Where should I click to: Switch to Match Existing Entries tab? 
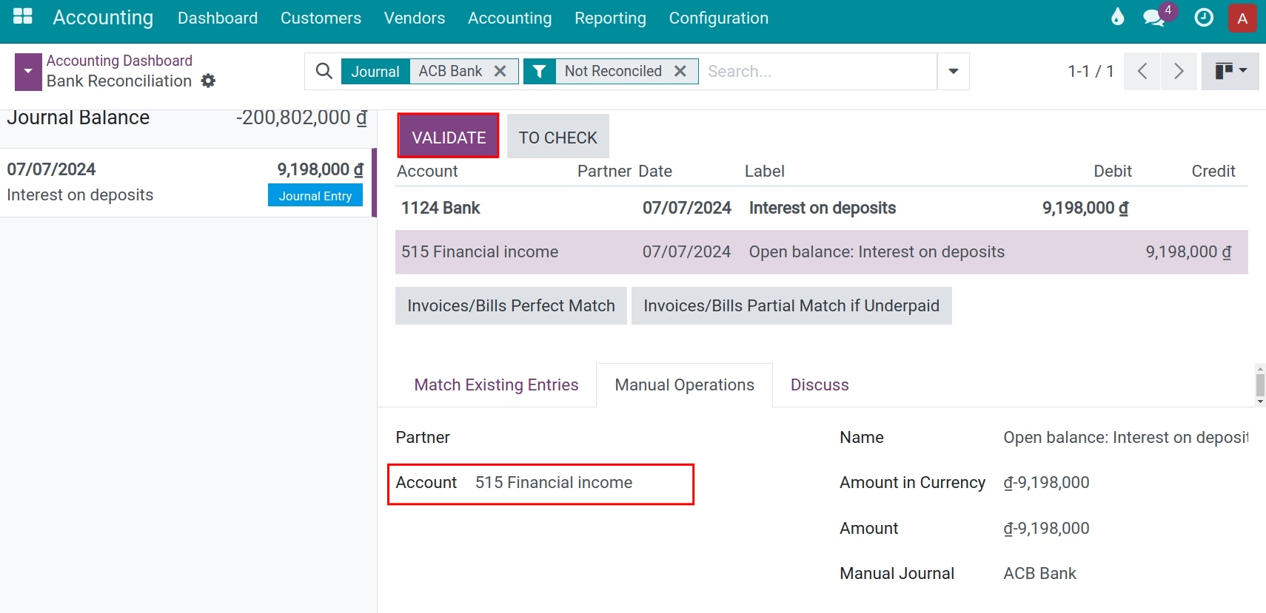496,385
